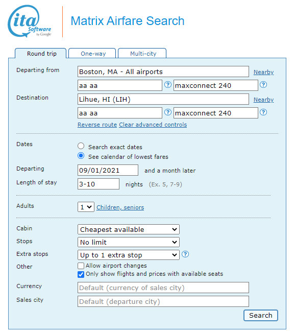The image size is (295, 333).
Task: Focus destination extension codes 'maxconnect 240' field
Action: [x=216, y=113]
